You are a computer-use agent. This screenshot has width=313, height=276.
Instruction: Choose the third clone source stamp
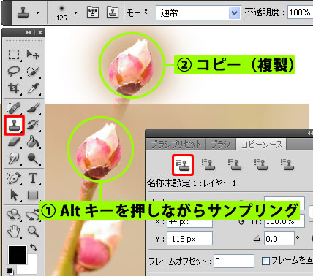point(235,165)
